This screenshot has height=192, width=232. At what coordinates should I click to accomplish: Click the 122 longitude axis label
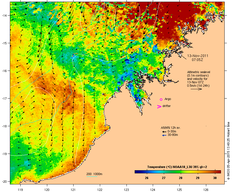pos(100,190)
